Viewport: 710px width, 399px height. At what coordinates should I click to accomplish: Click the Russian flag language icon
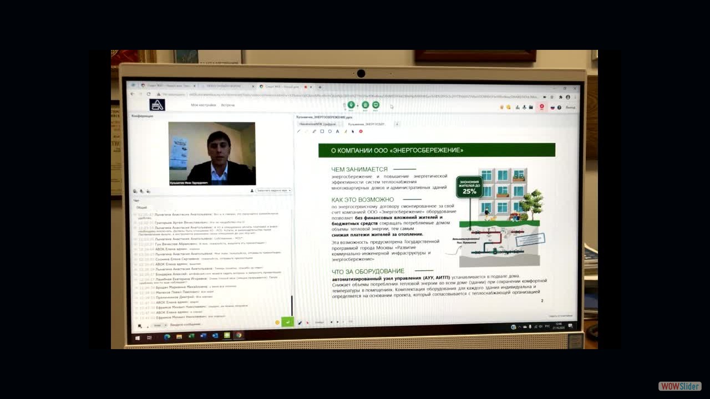(x=552, y=107)
